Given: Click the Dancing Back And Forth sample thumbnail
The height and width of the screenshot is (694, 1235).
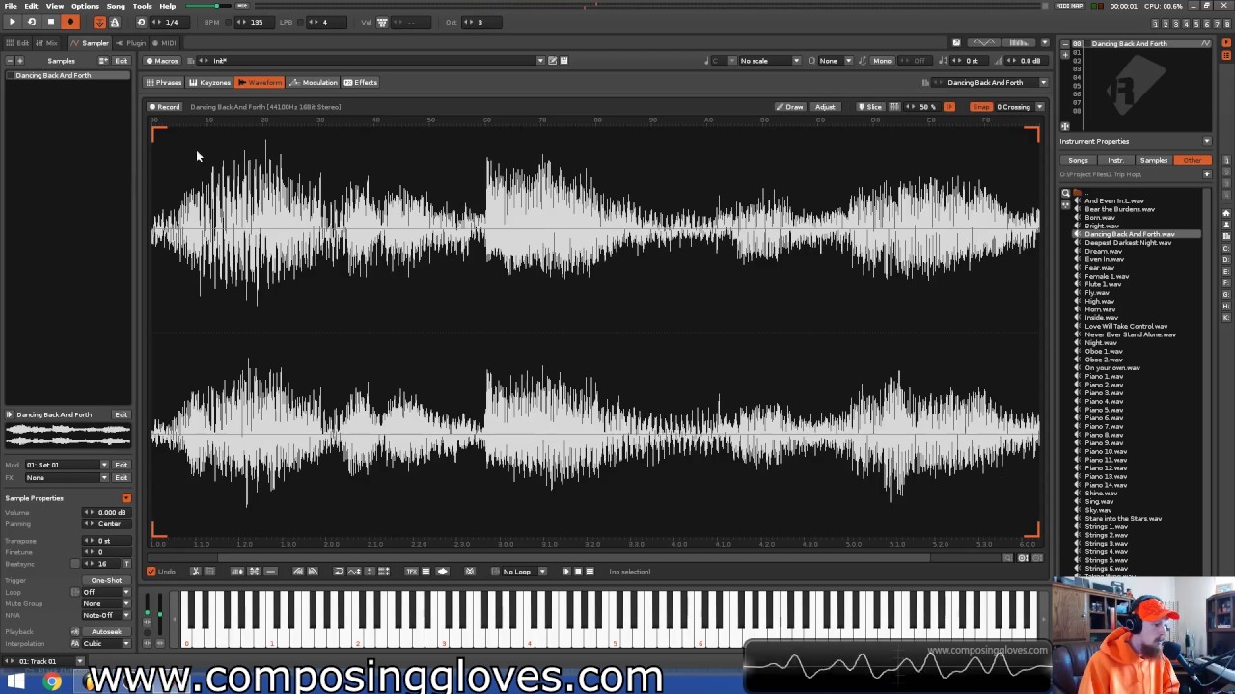Looking at the screenshot, I should pos(68,438).
